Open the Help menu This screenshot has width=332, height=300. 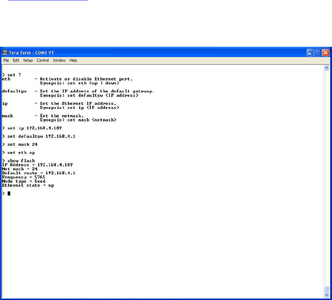[x=73, y=61]
